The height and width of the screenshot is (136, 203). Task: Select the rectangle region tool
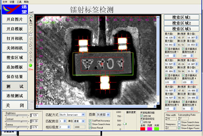[31, 35]
